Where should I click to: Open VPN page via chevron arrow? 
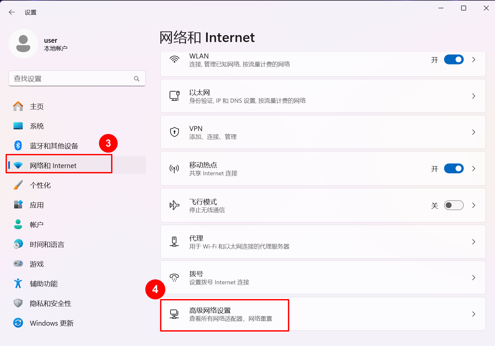[474, 132]
